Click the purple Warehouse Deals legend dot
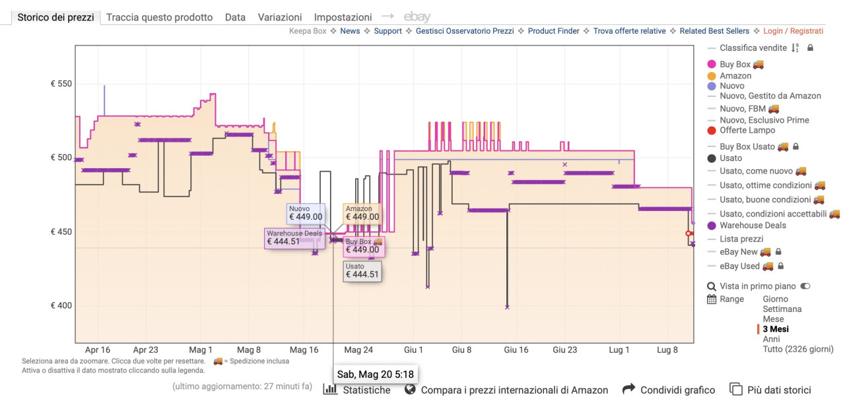 coord(712,226)
